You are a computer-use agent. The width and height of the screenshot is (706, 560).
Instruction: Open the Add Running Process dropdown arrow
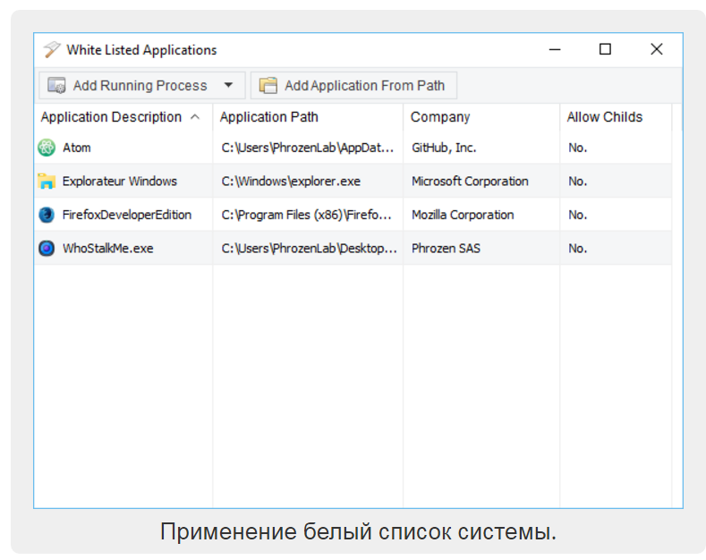[x=229, y=85]
